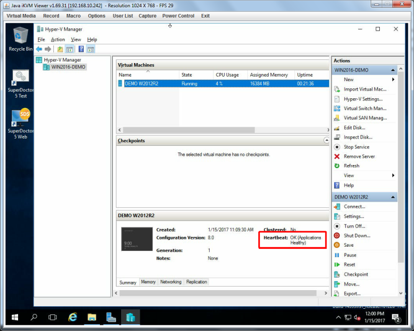Open File Explorer from taskbar

92,317
